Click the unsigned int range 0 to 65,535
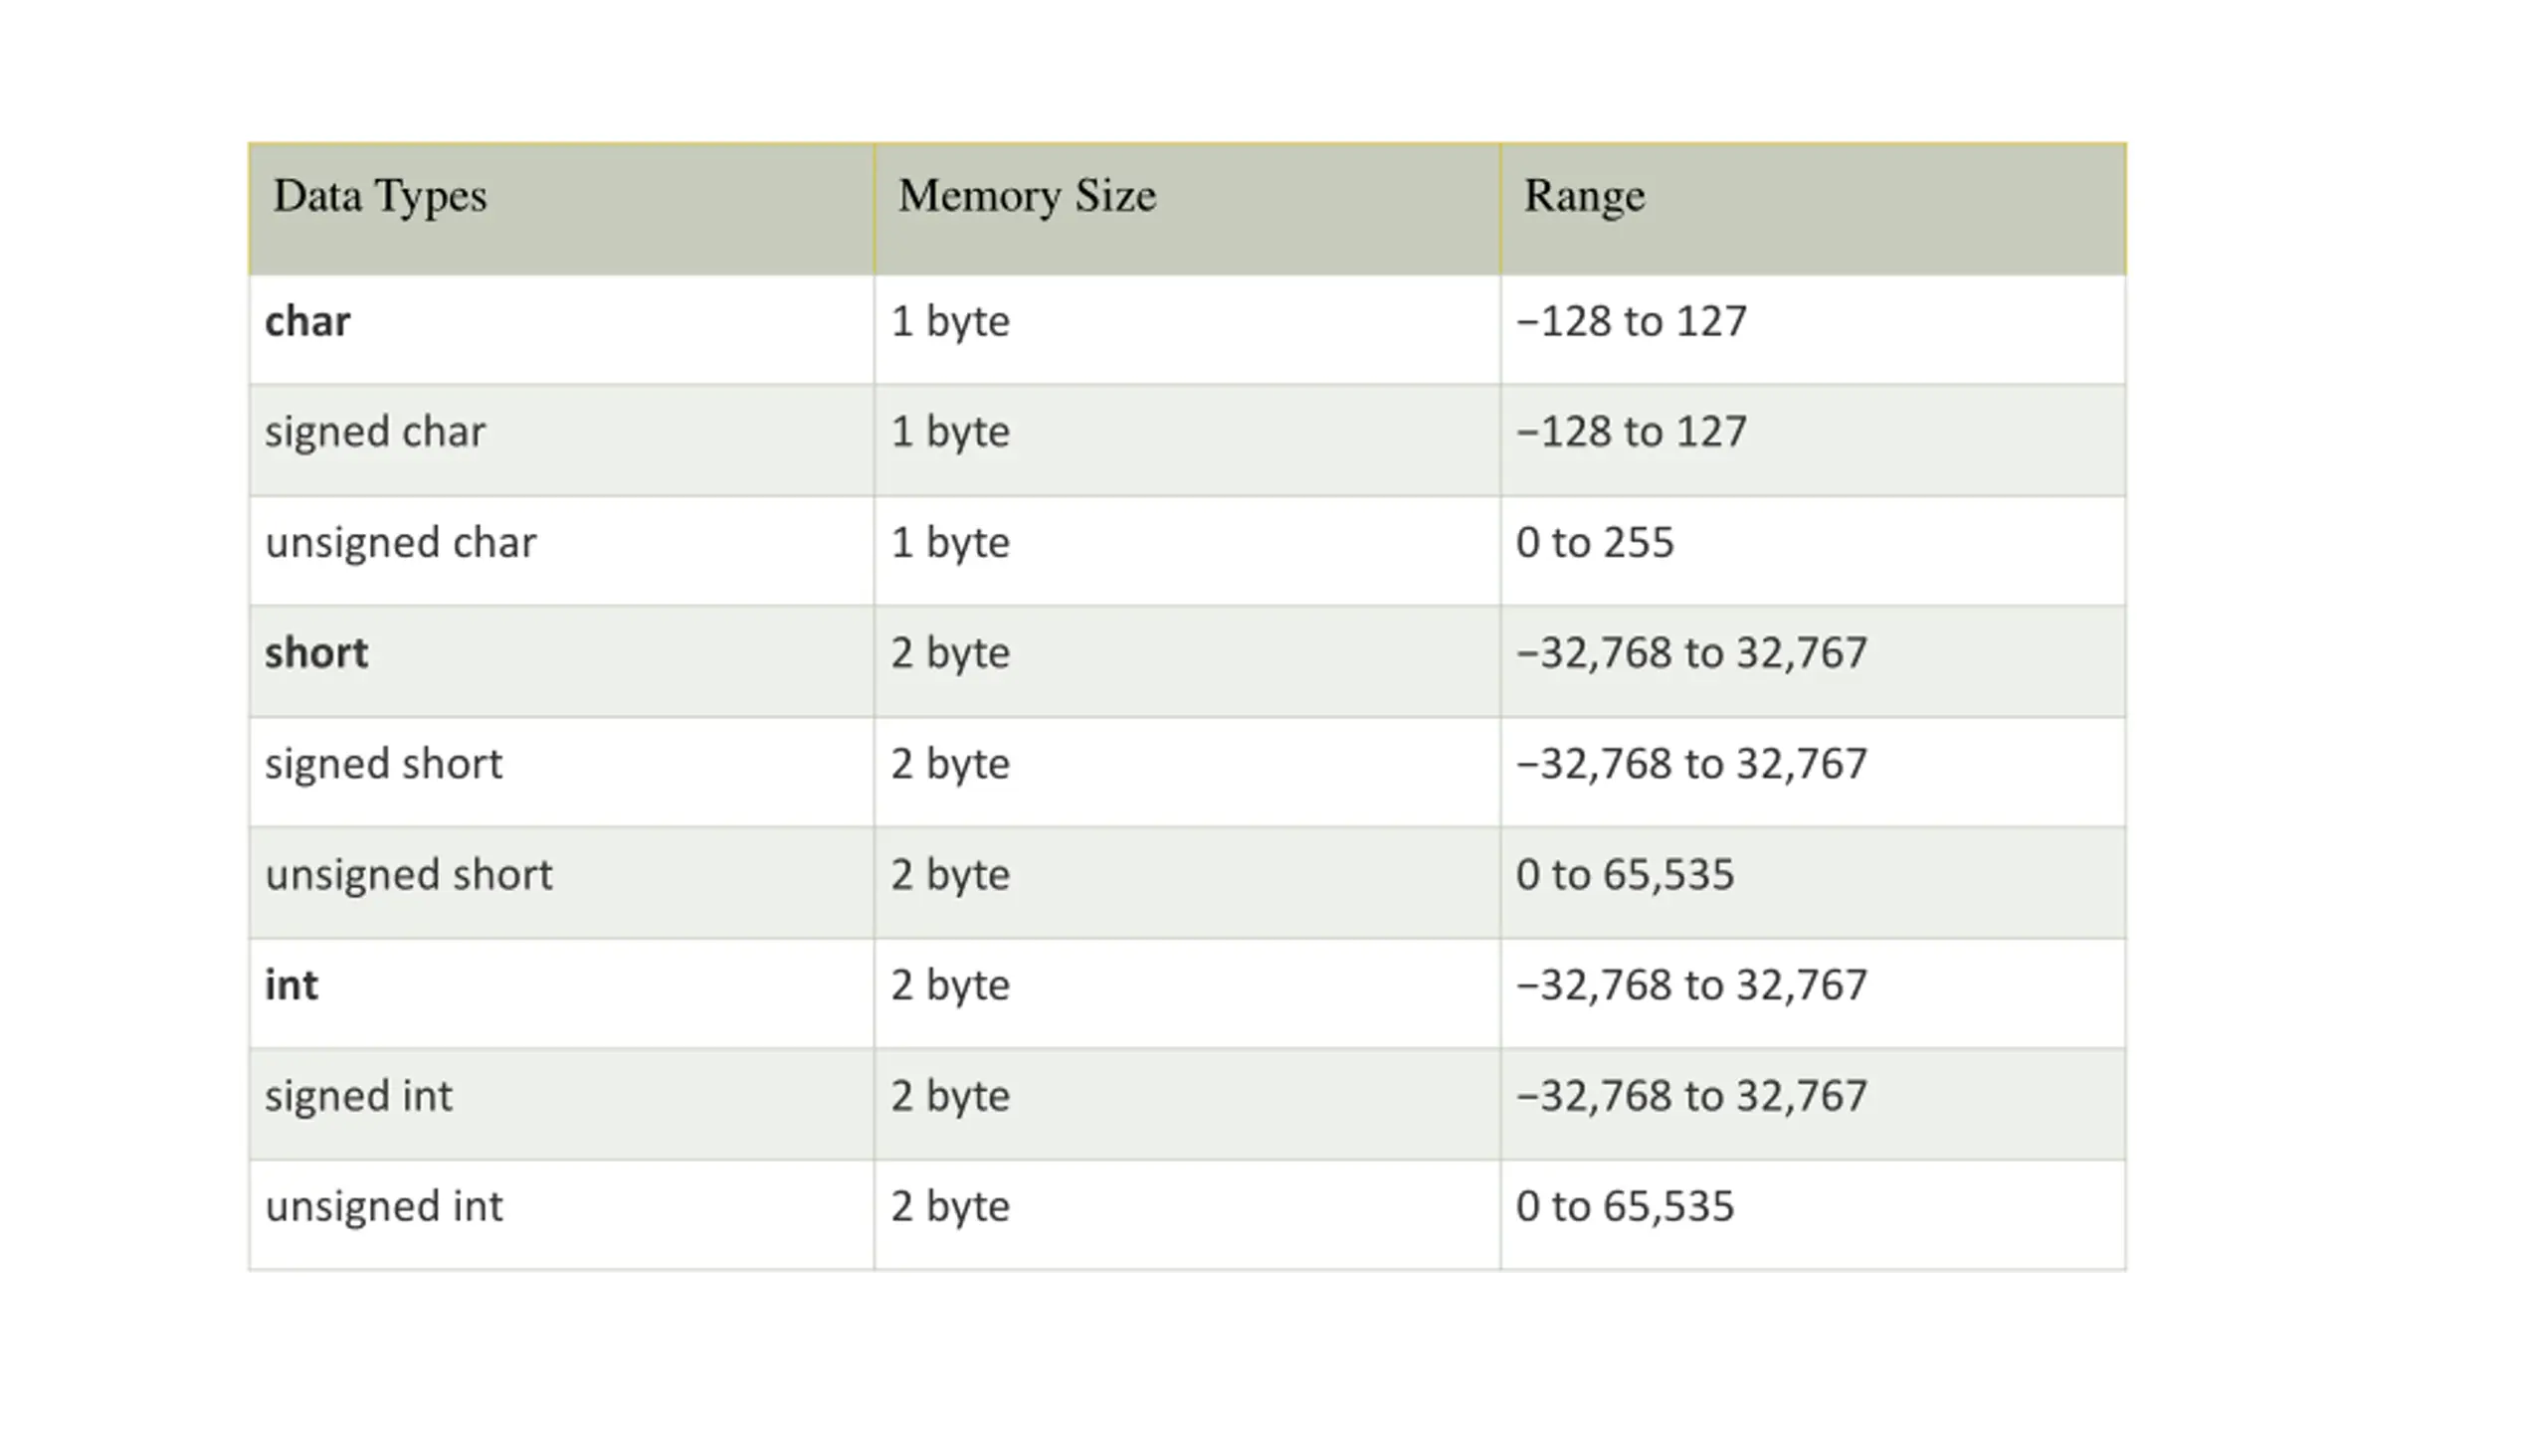This screenshot has width=2547, height=1432. click(x=1813, y=1214)
